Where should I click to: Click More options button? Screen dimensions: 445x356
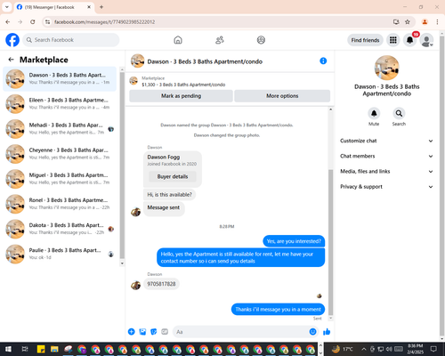click(x=282, y=96)
